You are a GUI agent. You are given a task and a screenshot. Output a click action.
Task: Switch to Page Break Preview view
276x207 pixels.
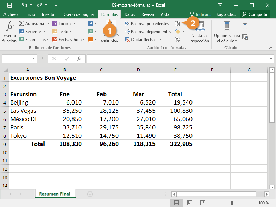tap(203, 203)
